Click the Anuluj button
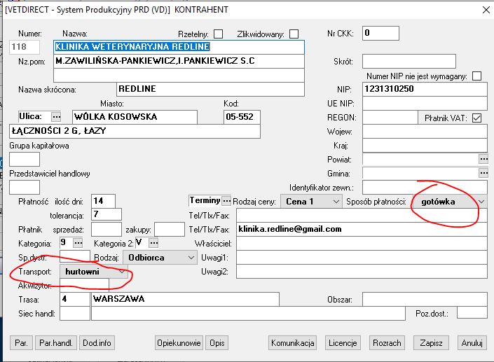Viewport: 494px width, 362px height. tap(472, 343)
